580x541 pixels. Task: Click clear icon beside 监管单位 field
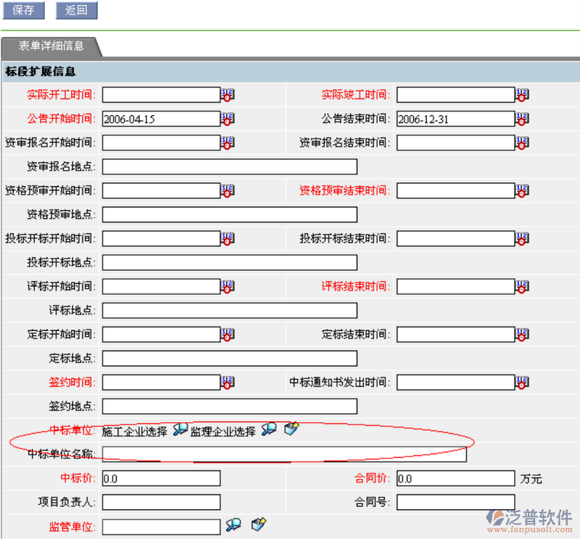tap(259, 526)
